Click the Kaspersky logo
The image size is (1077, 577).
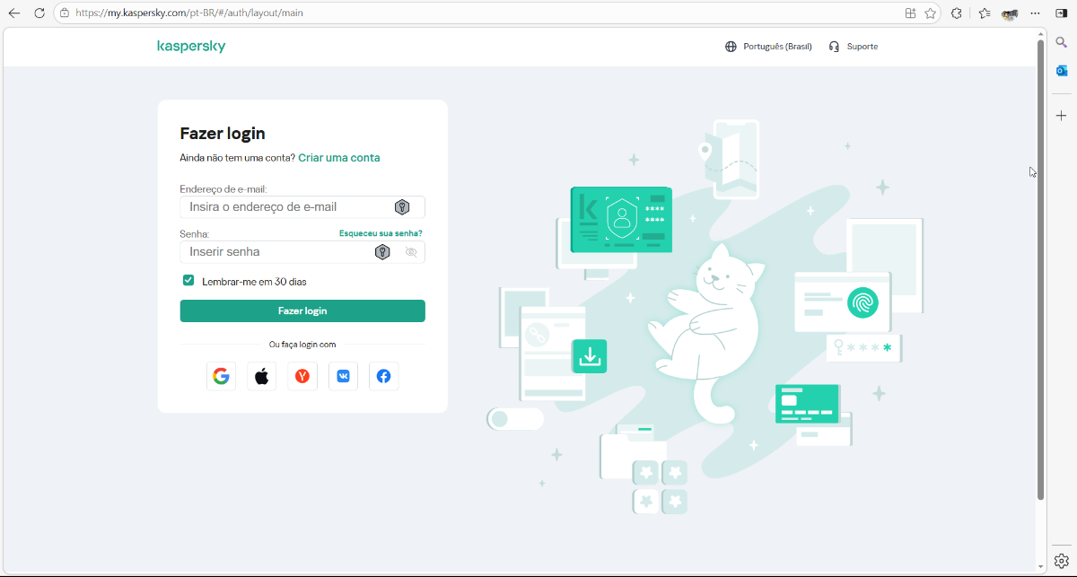click(191, 46)
